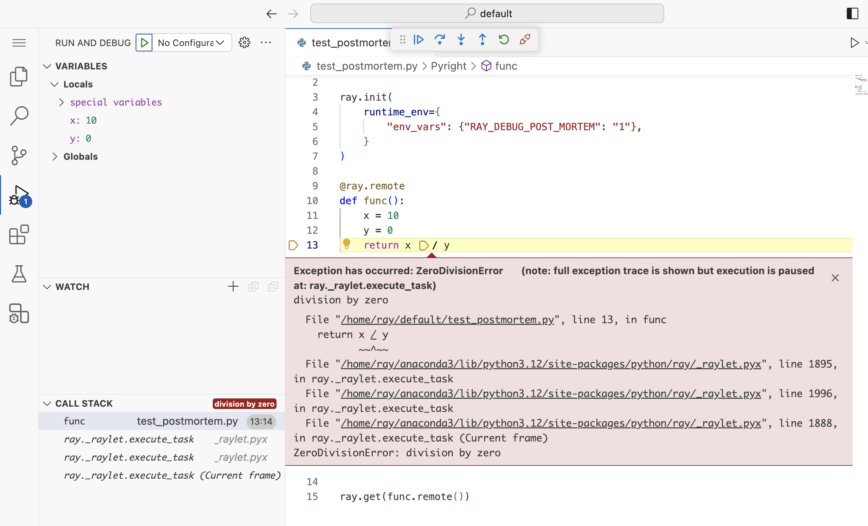Collapse the WATCH section

pyautogui.click(x=47, y=287)
